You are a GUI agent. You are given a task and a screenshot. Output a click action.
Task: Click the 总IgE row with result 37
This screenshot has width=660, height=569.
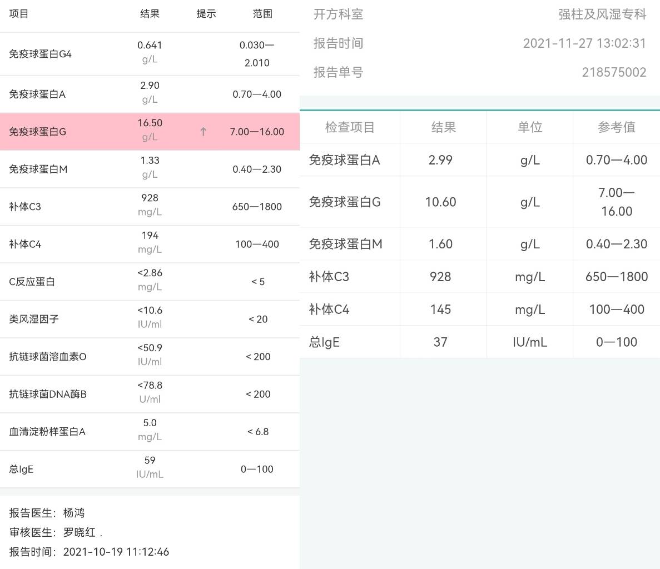pos(479,342)
